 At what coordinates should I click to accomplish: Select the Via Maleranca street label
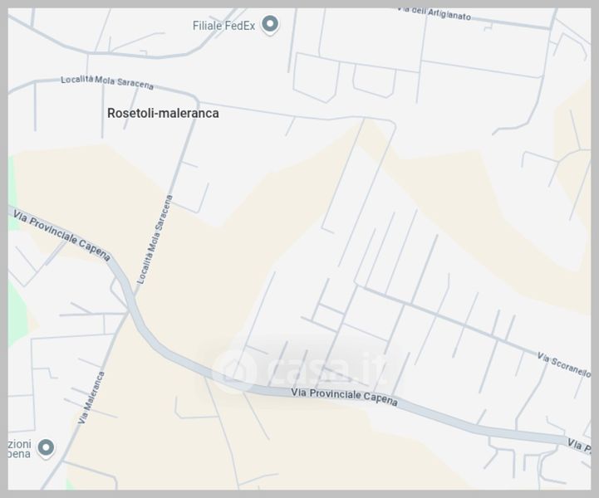coord(91,398)
